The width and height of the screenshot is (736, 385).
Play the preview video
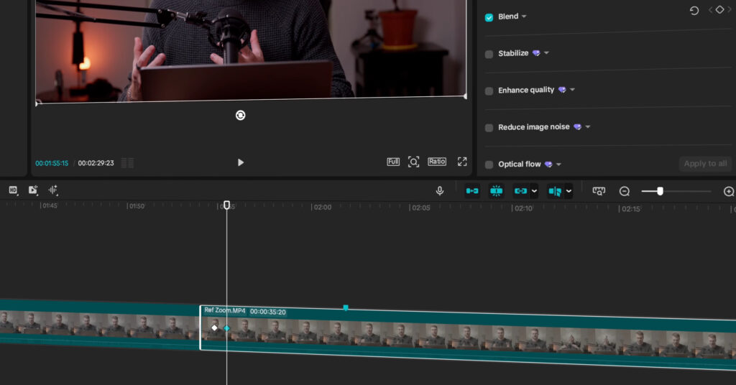pos(240,162)
